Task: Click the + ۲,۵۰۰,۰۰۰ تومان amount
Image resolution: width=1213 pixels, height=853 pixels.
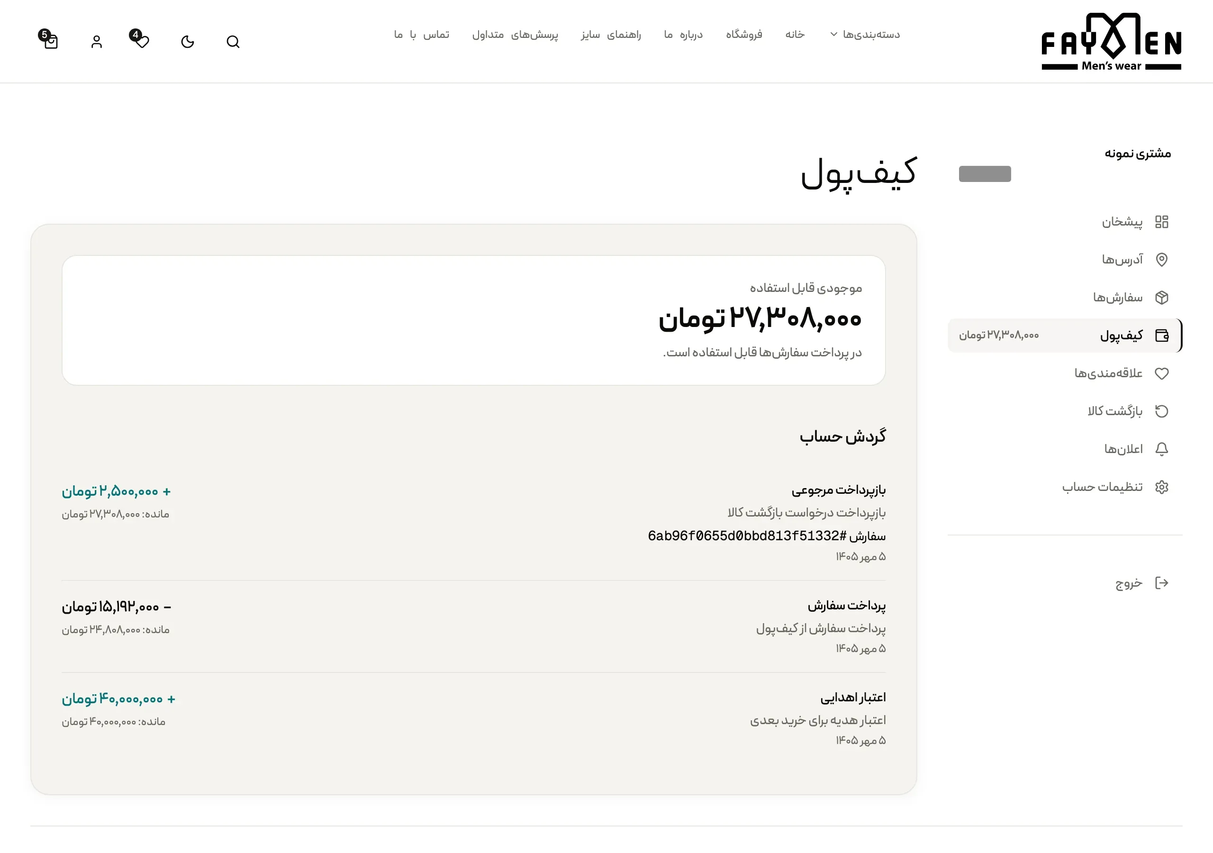Action: (116, 491)
